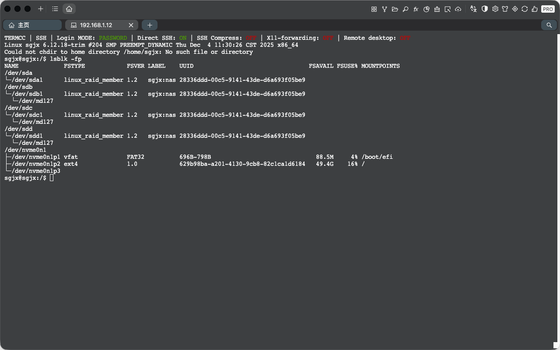Click the PRO badge
Viewport: 560px width, 350px height.
(x=548, y=9)
